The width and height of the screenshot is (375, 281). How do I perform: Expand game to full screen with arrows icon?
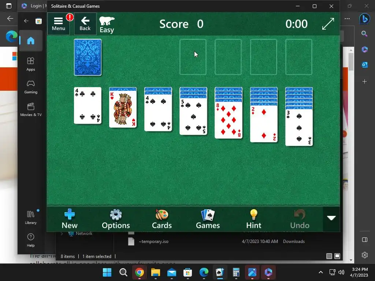click(x=328, y=24)
